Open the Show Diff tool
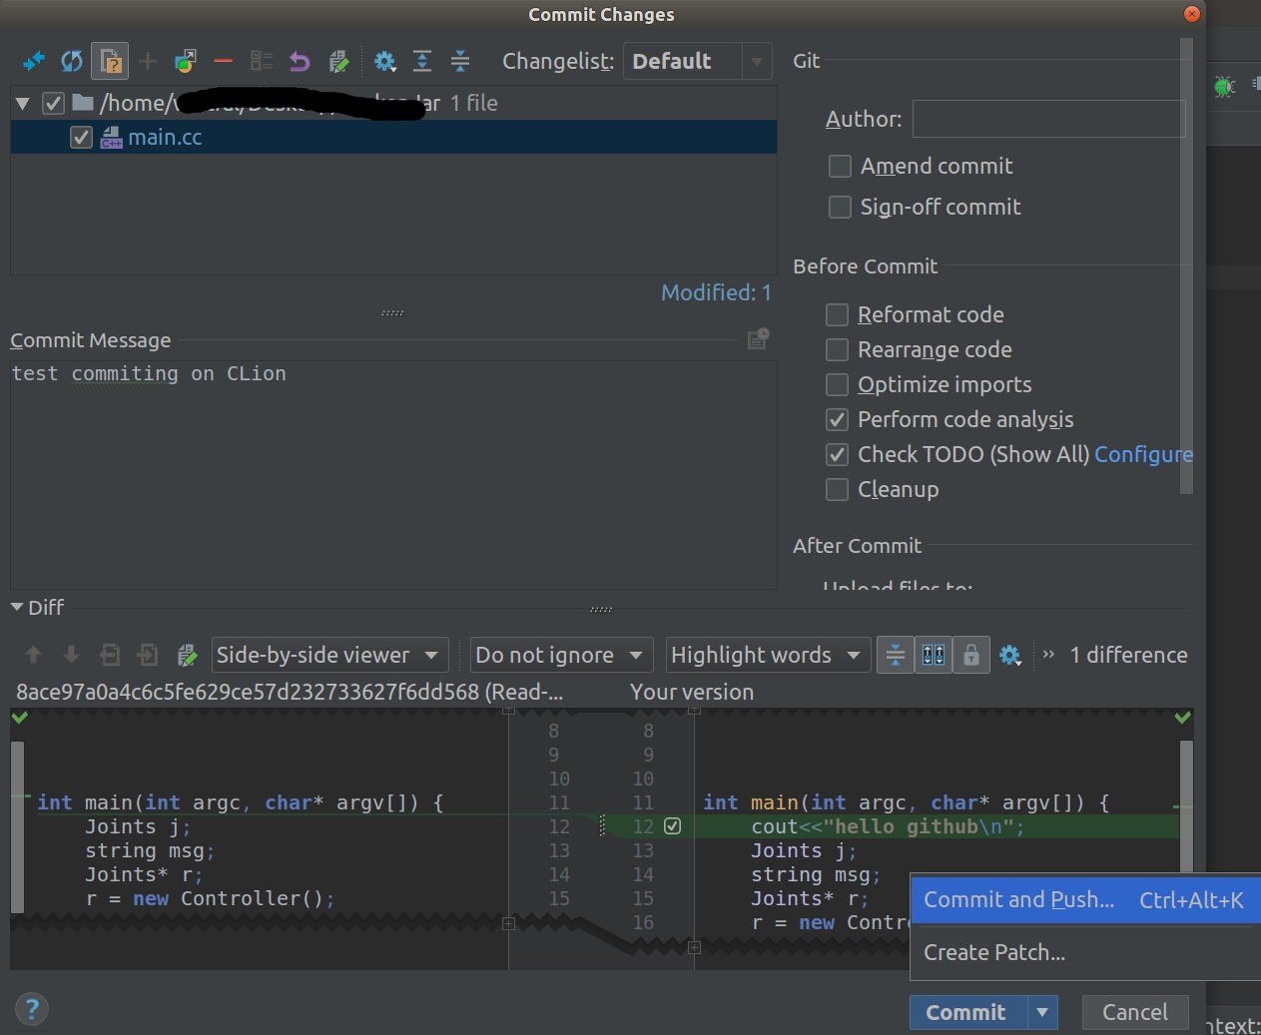 click(x=33, y=61)
